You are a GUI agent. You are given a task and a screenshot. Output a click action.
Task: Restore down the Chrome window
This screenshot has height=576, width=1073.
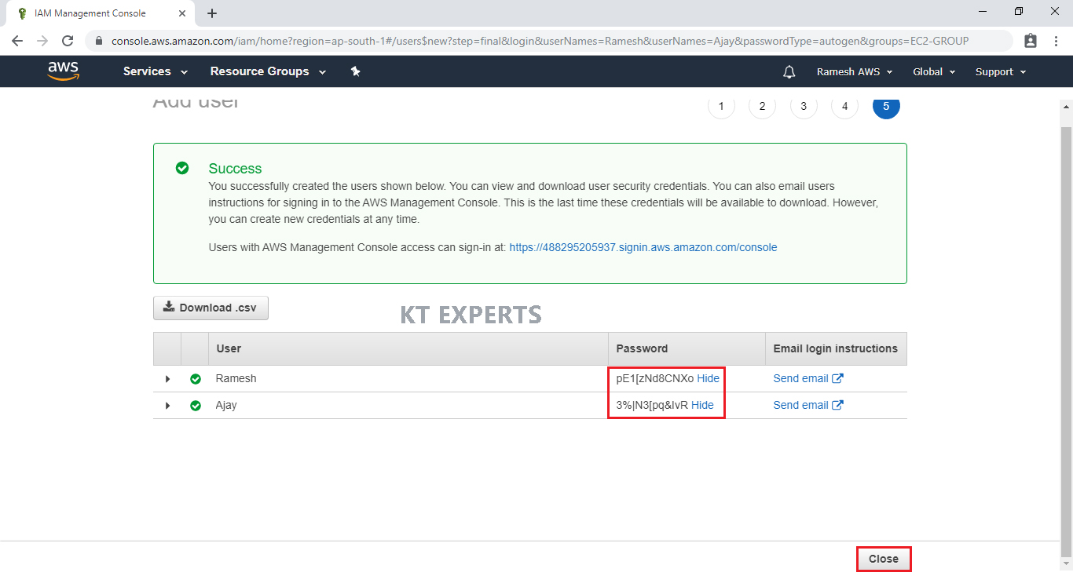pyautogui.click(x=1019, y=11)
